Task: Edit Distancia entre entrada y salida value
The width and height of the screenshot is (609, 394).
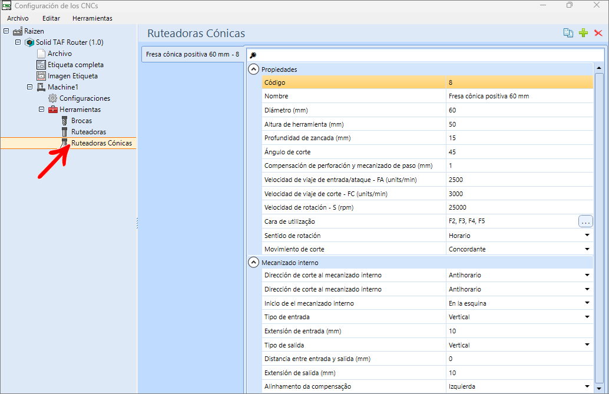Action: tap(519, 359)
